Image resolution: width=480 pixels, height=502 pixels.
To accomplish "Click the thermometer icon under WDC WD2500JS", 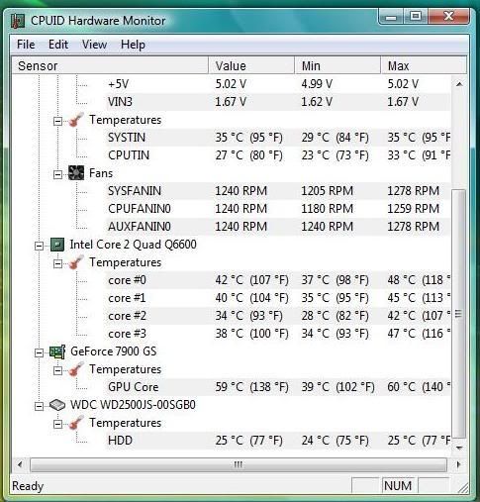I will tap(76, 423).
